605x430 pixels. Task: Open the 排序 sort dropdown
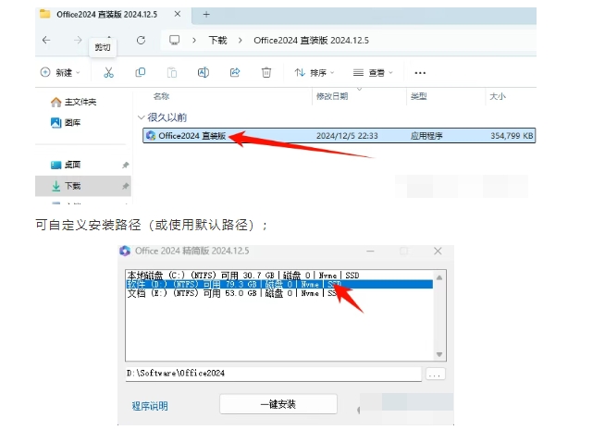click(x=315, y=72)
